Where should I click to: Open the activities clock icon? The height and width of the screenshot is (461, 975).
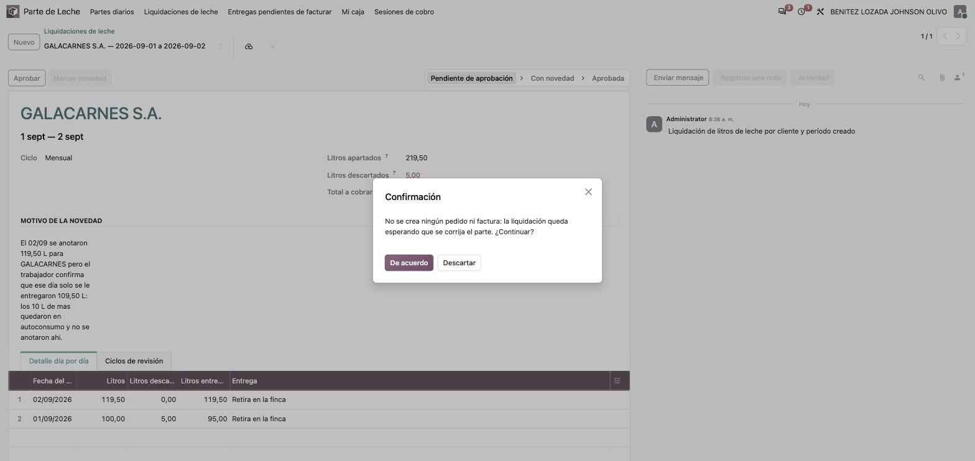[802, 12]
